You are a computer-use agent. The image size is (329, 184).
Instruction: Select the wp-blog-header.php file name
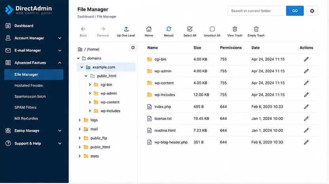coord(171,143)
